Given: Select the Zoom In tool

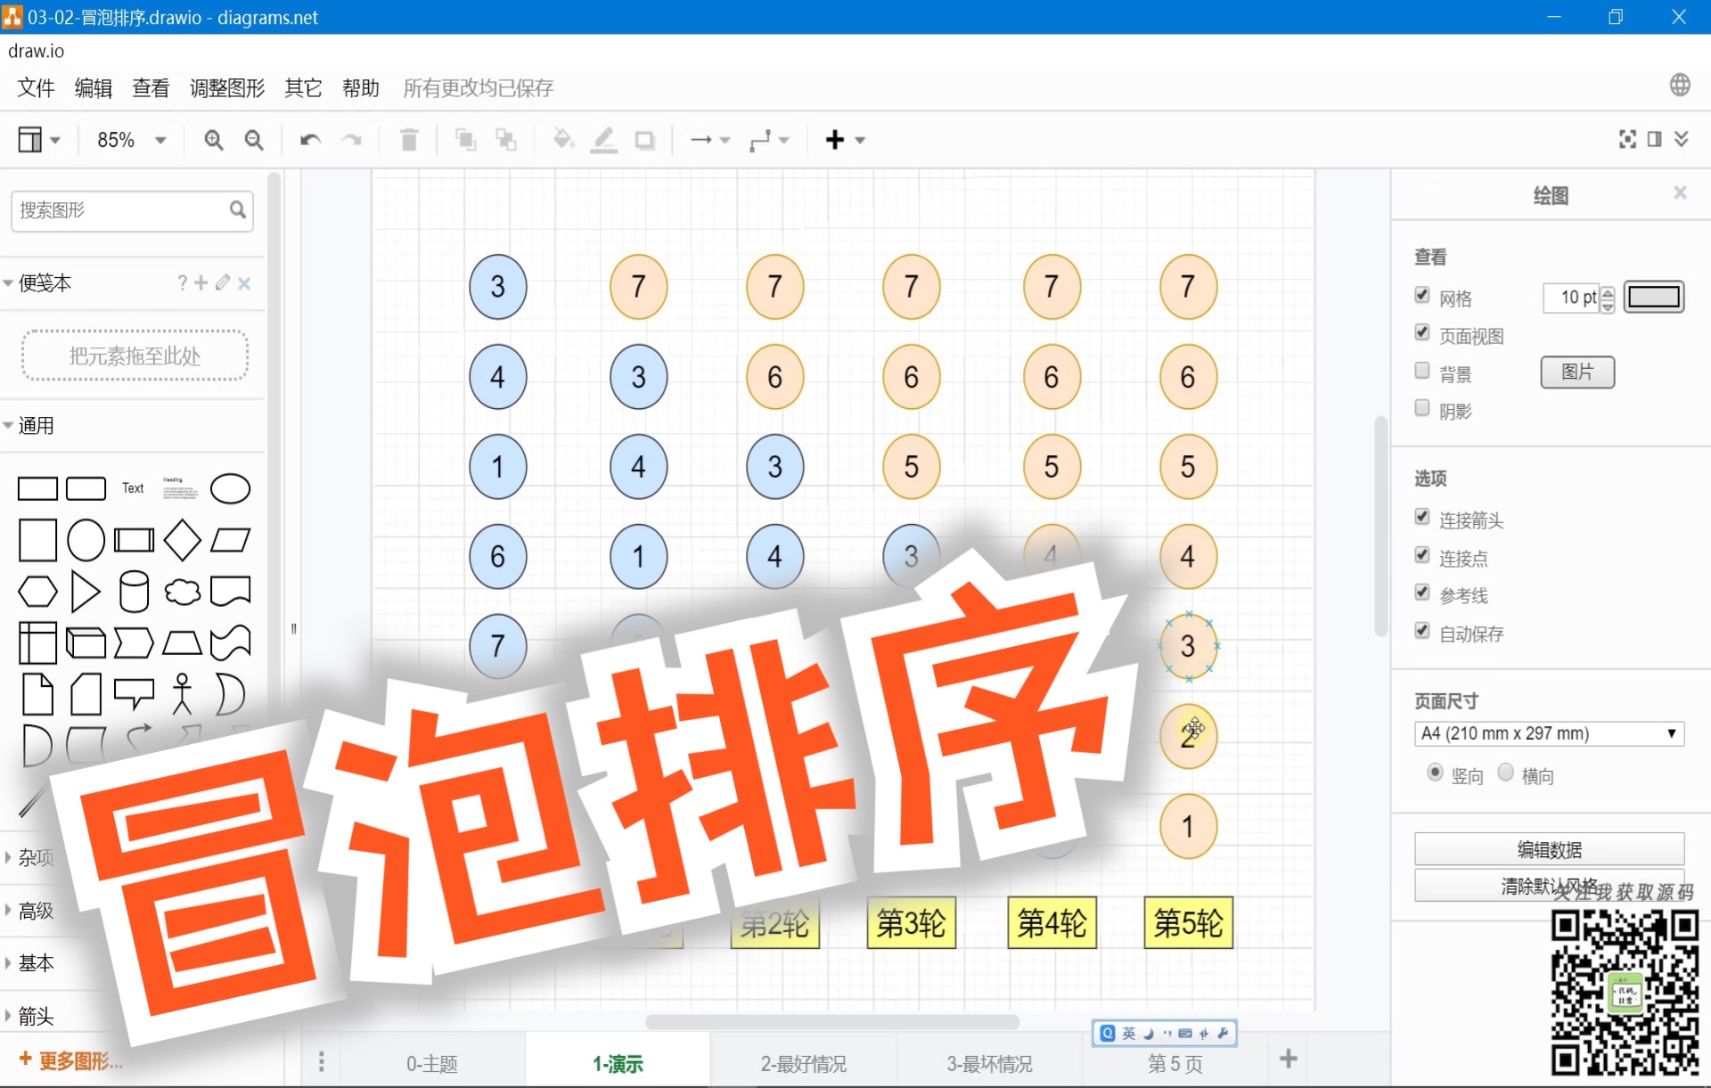Looking at the screenshot, I should (213, 140).
